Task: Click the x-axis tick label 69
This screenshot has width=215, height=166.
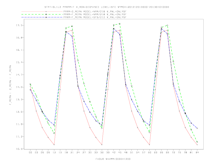Action: tap(167, 152)
